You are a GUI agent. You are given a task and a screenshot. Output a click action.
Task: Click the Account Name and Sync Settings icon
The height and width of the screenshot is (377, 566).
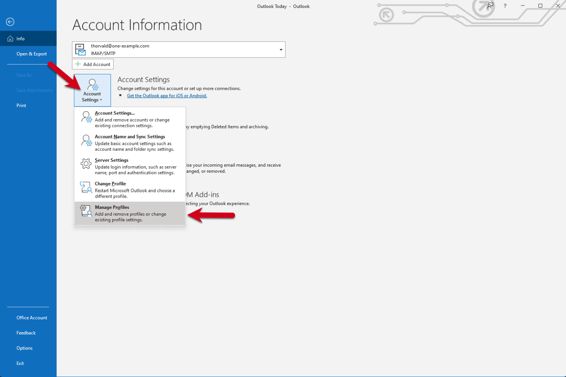pyautogui.click(x=86, y=140)
